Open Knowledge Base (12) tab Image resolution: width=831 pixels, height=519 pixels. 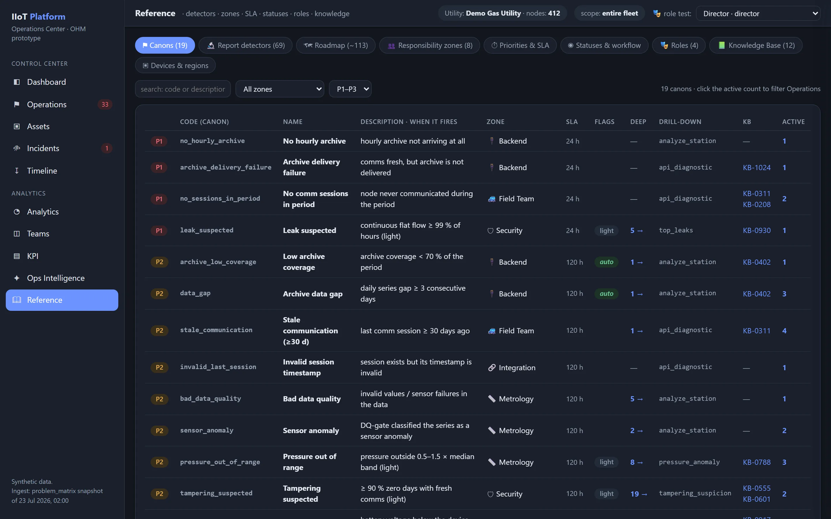pyautogui.click(x=756, y=45)
